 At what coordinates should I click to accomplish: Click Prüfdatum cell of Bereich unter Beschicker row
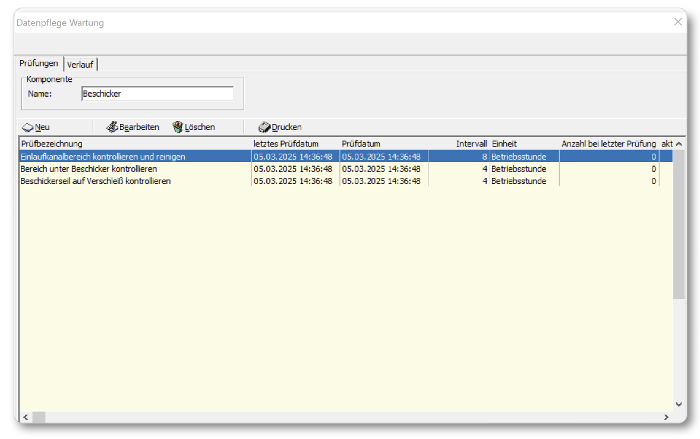pos(383,169)
